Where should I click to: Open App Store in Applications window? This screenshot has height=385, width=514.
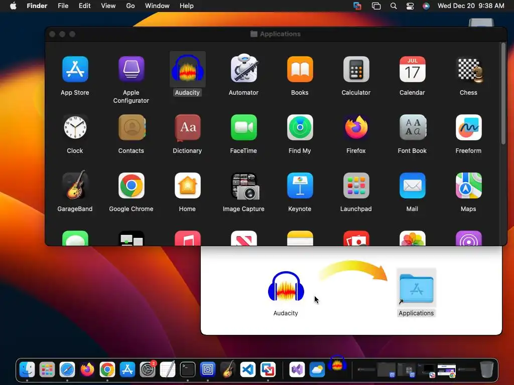75,69
